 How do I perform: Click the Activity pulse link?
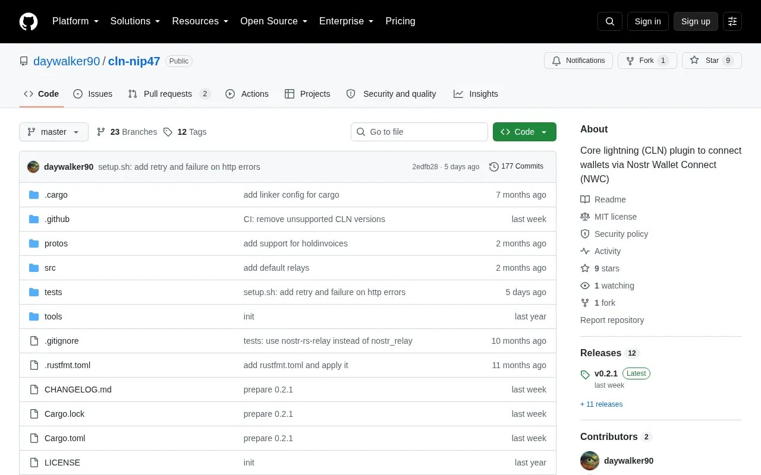coord(600,251)
